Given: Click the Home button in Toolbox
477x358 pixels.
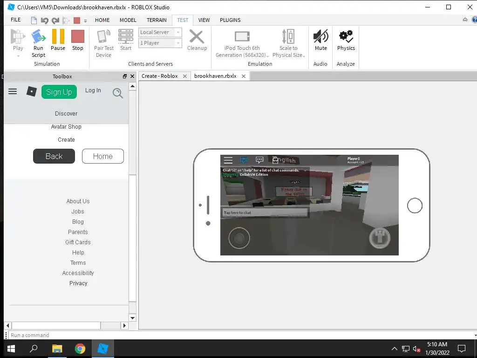Looking at the screenshot, I should [x=103, y=156].
